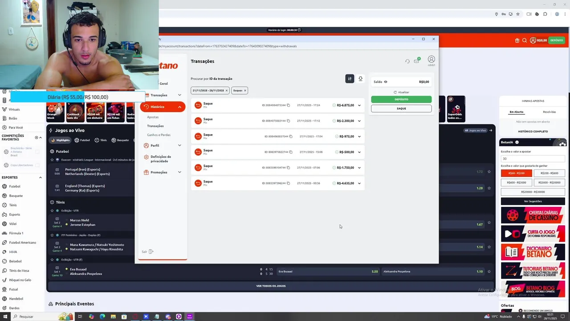Image resolution: width=570 pixels, height=321 pixels.
Task: Expand the Transações sidebar section
Action: (179, 95)
